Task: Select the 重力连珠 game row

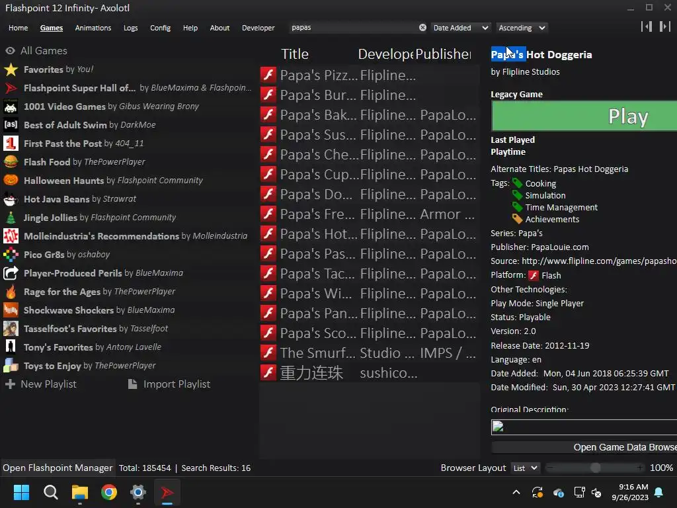Action: click(369, 372)
